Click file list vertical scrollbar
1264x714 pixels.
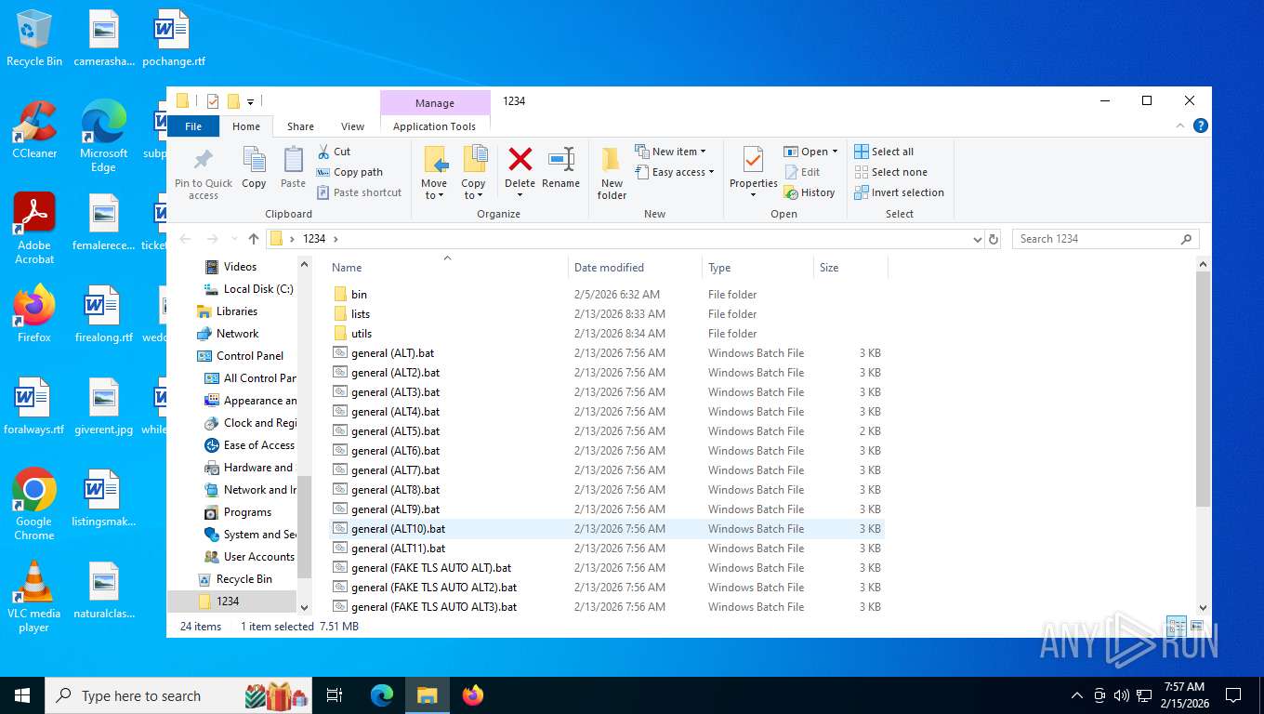(x=1203, y=389)
